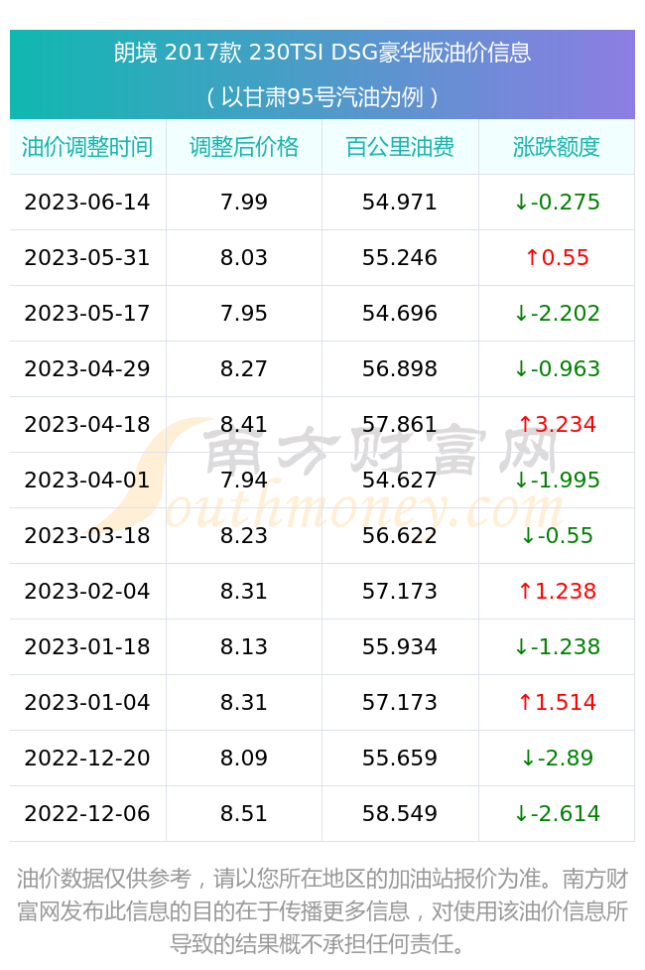Image resolution: width=645 pixels, height=970 pixels.
Task: Click the fuel cost value '56.898'
Action: tap(400, 369)
